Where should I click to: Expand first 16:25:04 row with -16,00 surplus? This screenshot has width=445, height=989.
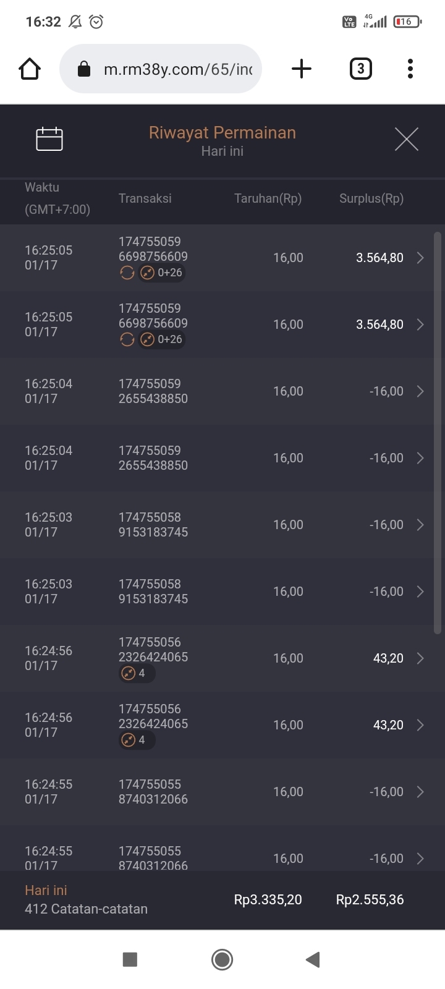point(420,391)
